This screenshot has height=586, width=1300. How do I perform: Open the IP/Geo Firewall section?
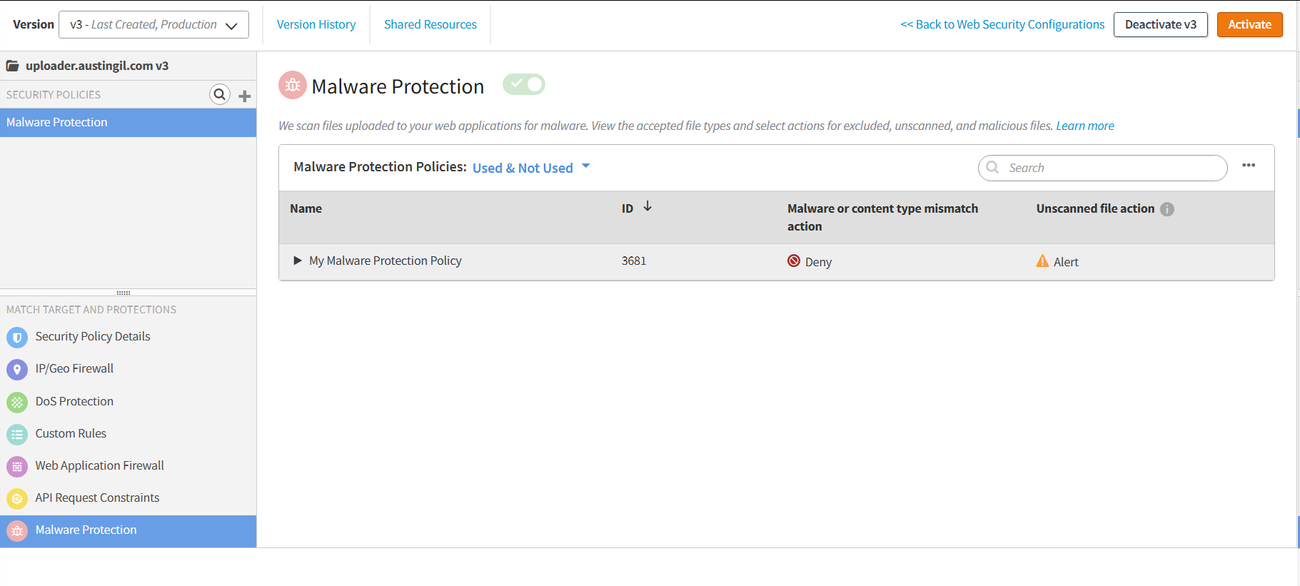(x=74, y=369)
